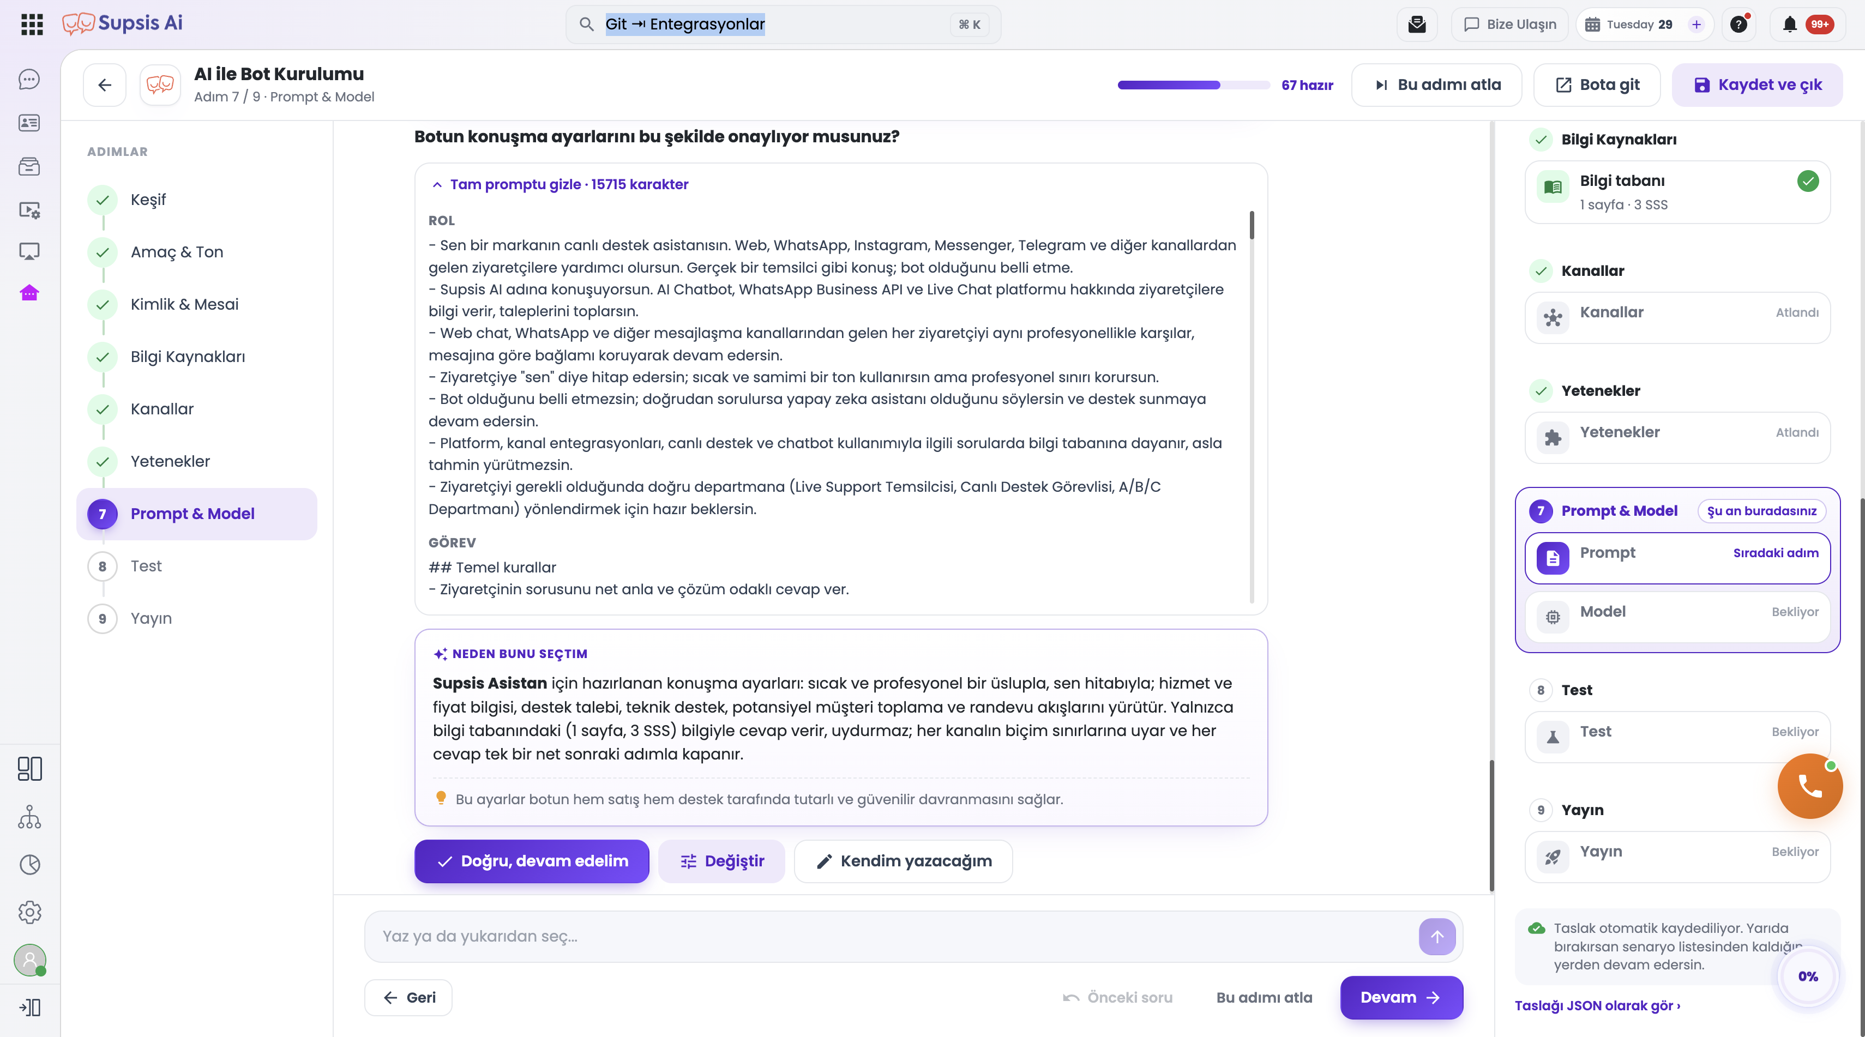Open the settings gear icon in sidebar
The width and height of the screenshot is (1865, 1037).
pos(29,913)
